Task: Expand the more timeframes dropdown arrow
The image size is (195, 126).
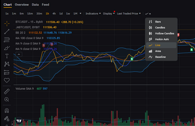Action: point(81,13)
